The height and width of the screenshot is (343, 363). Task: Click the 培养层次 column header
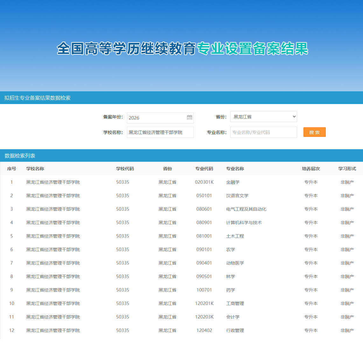[311, 169]
